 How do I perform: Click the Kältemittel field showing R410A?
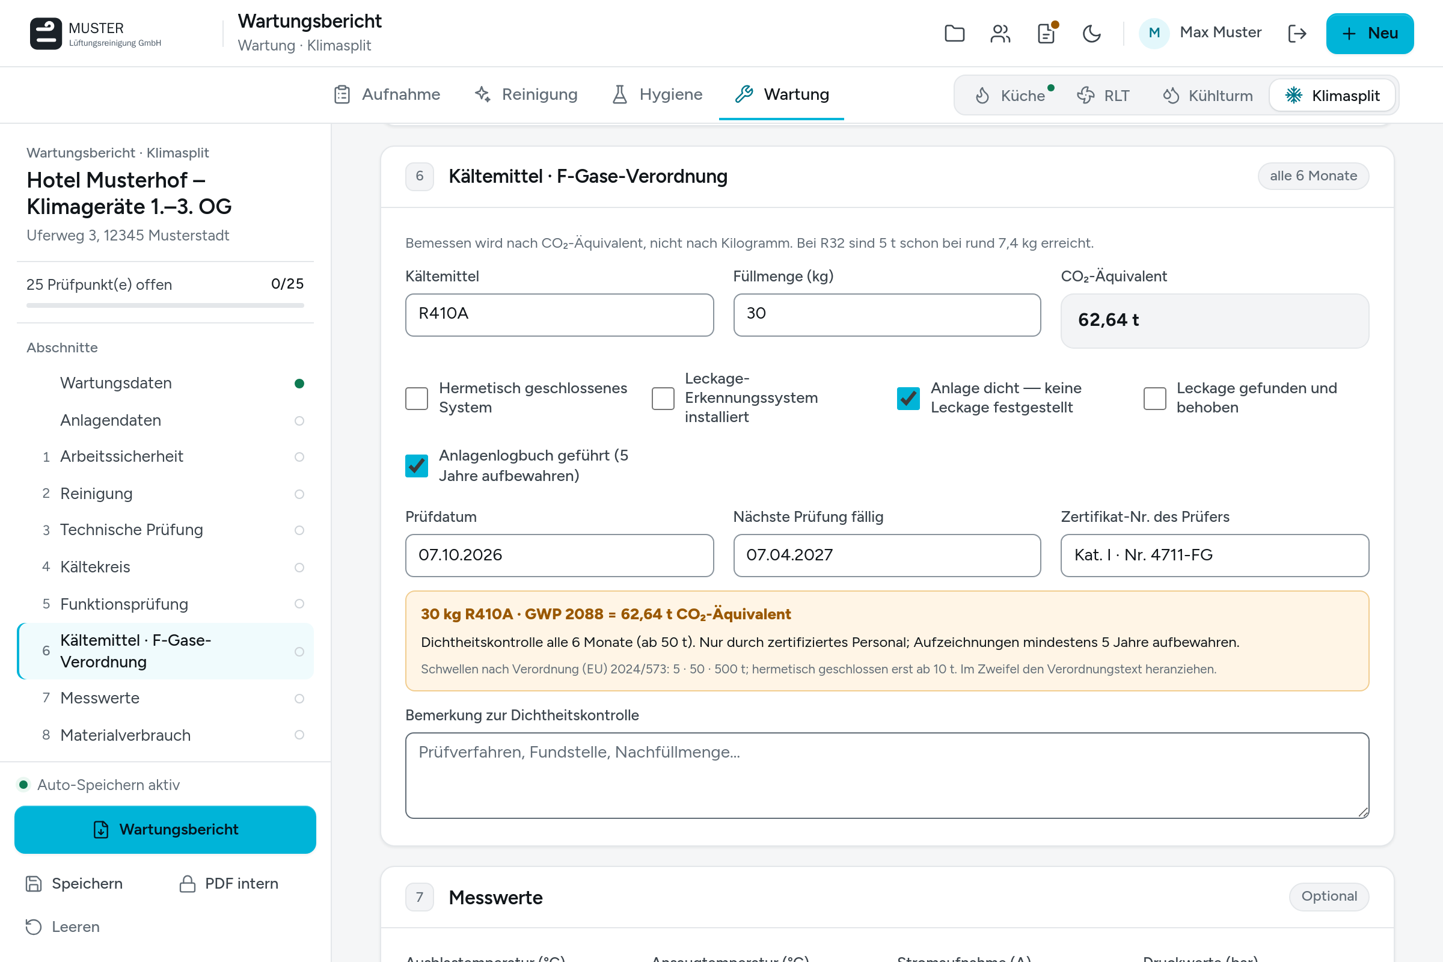(x=560, y=314)
